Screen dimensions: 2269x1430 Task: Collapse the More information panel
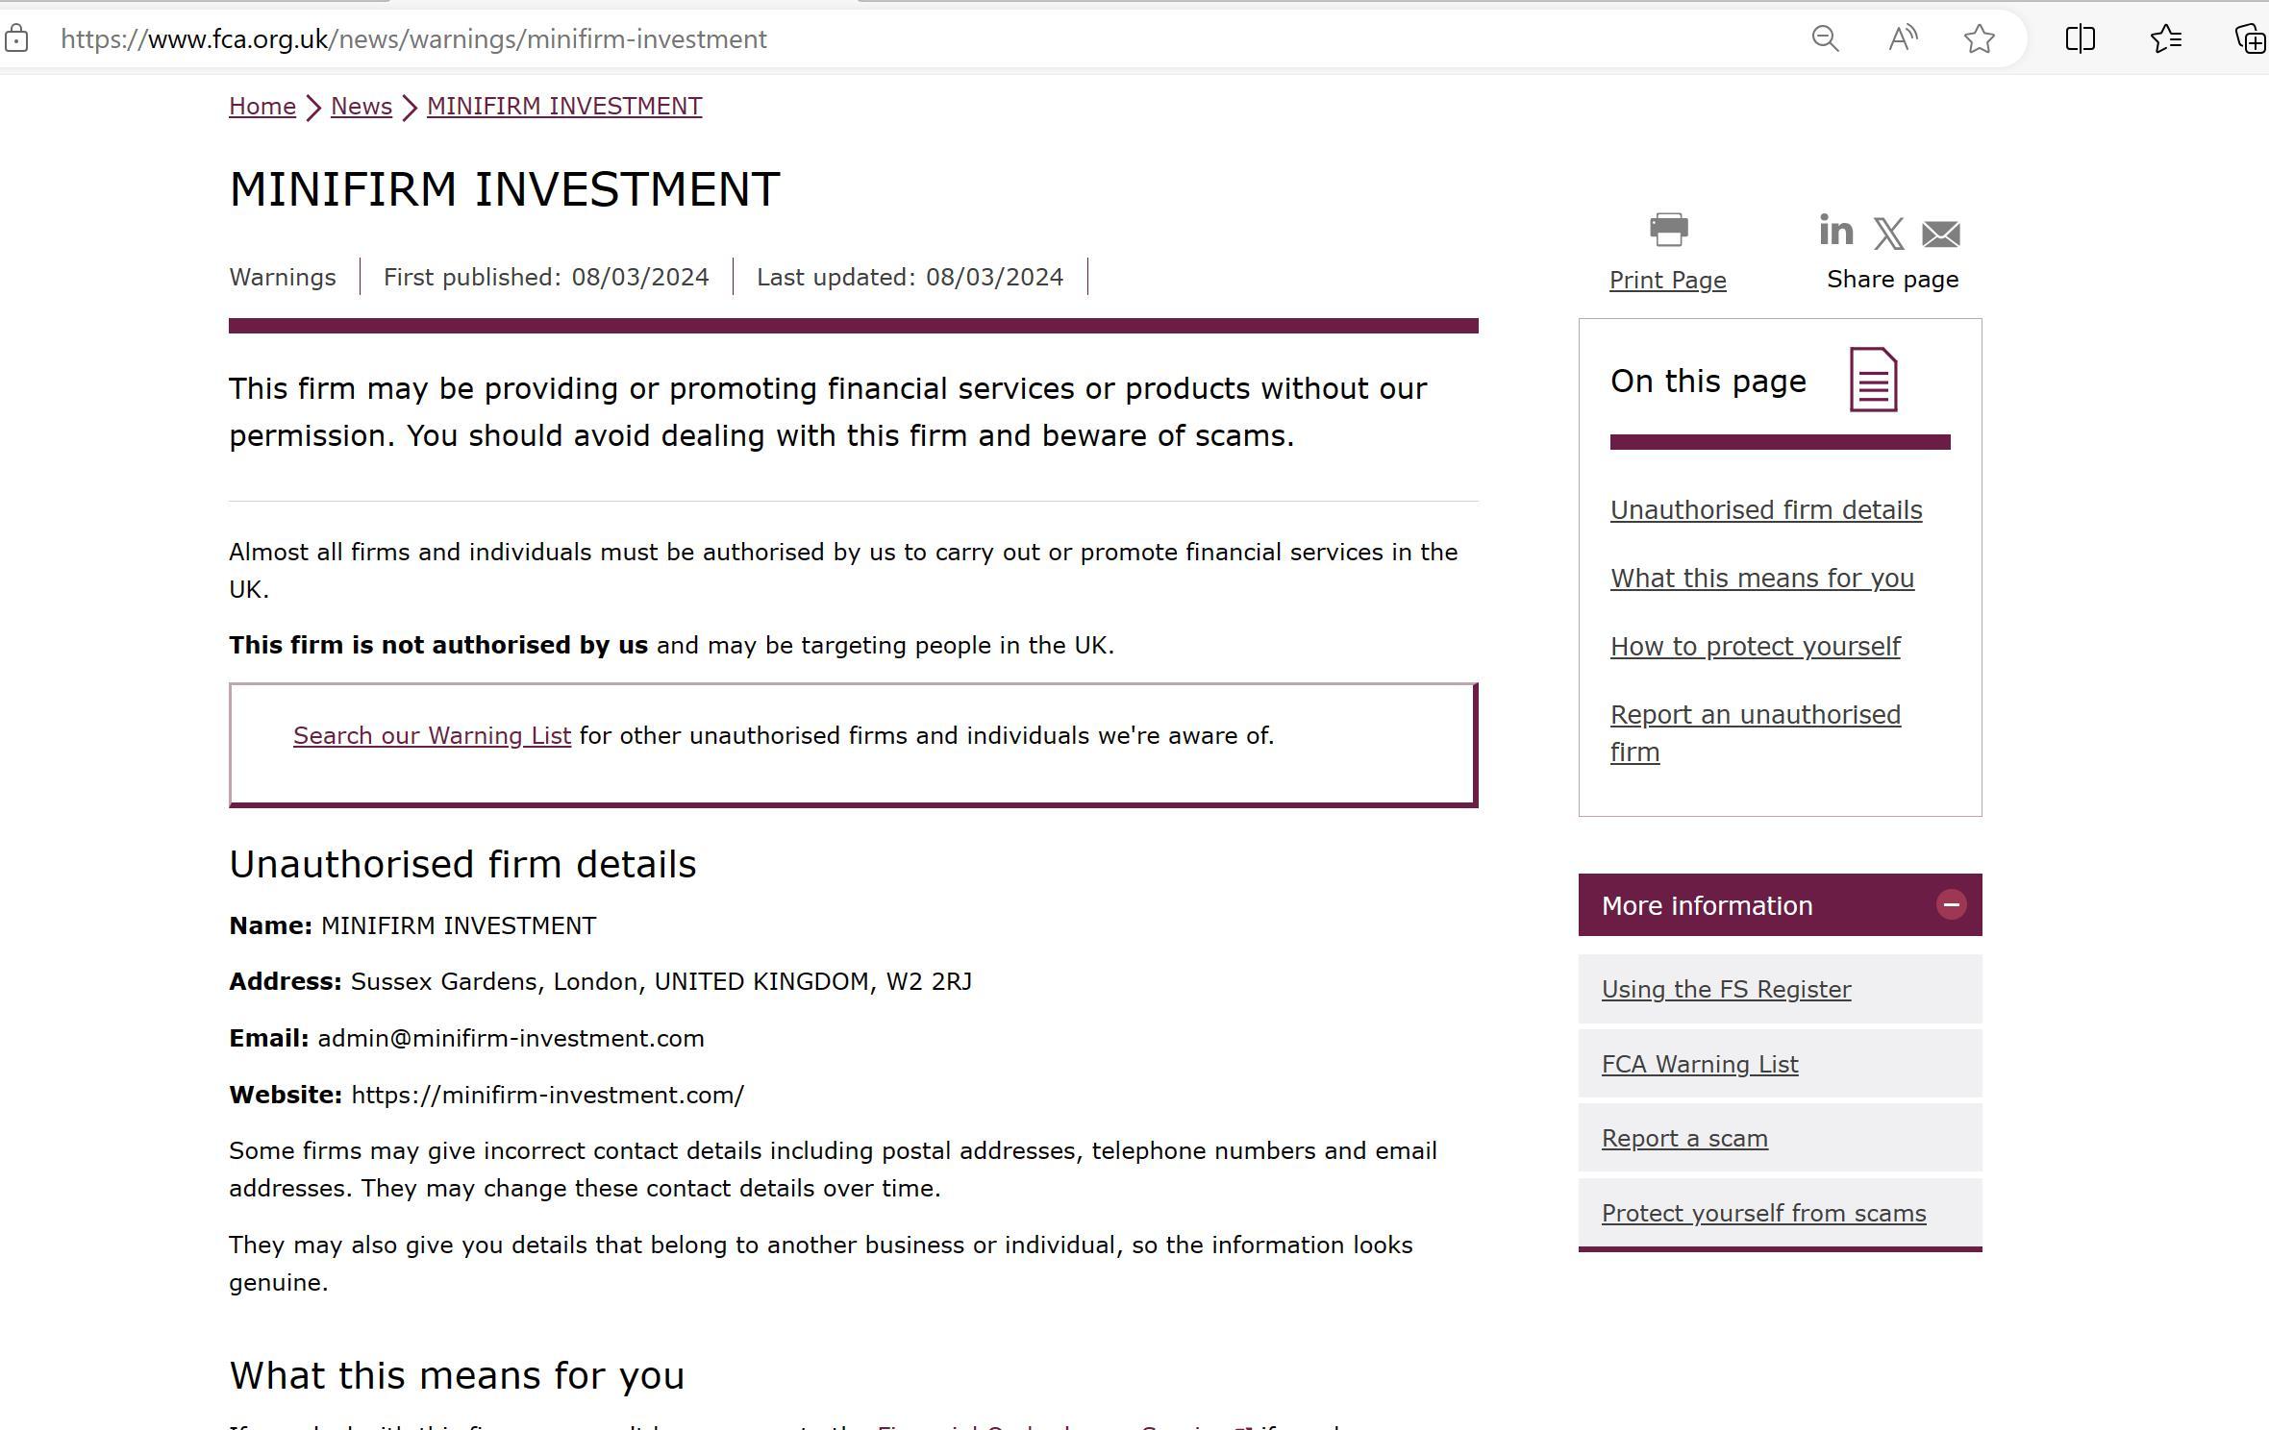pos(1951,905)
